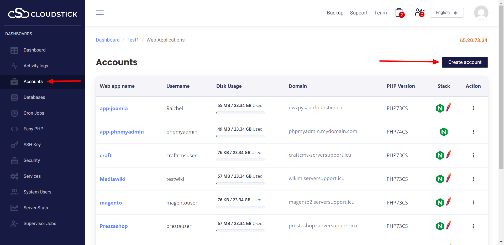The width and height of the screenshot is (504, 245).
Task: Toggle the hamburger sidebar menu
Action: (x=99, y=13)
